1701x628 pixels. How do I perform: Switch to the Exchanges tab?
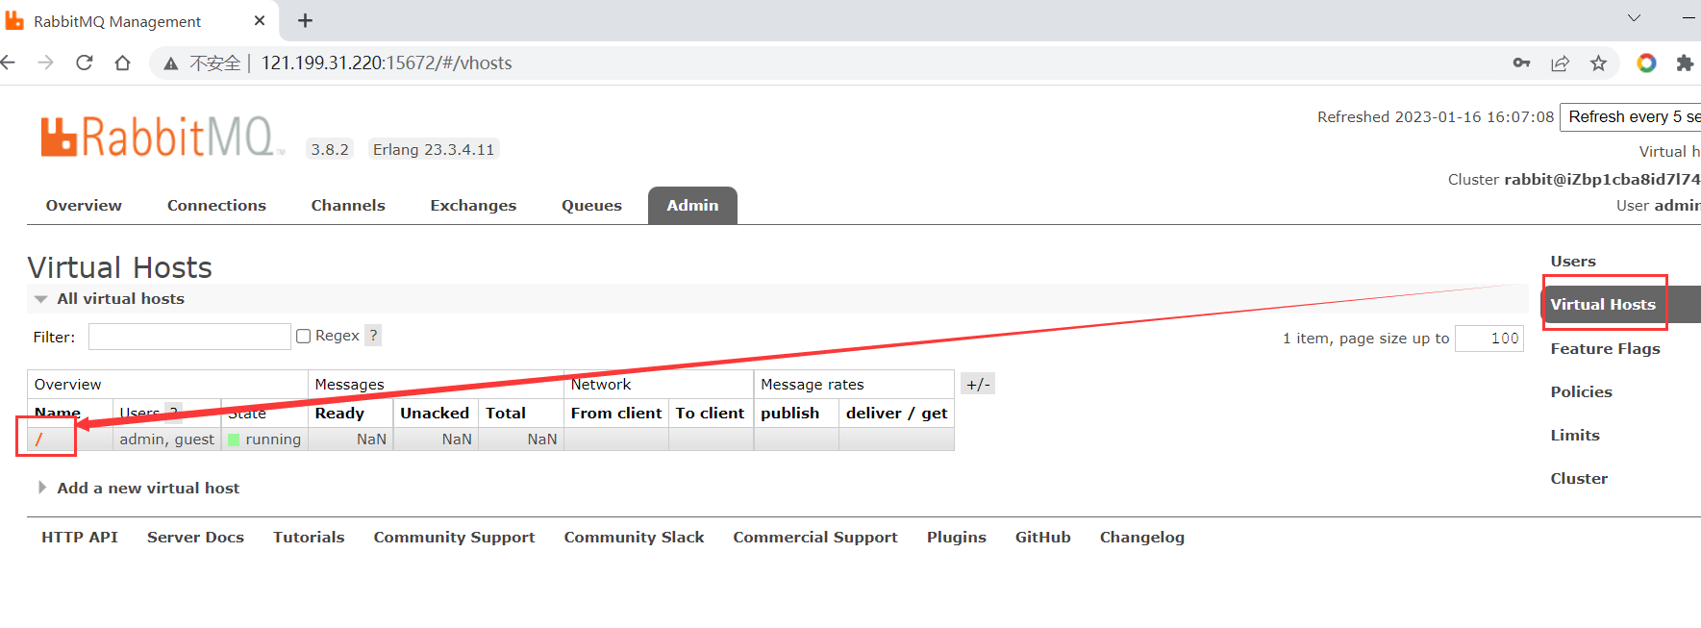coord(473,205)
